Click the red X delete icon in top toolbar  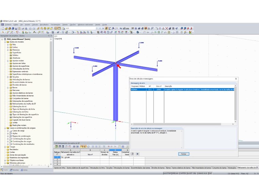click(x=167, y=28)
